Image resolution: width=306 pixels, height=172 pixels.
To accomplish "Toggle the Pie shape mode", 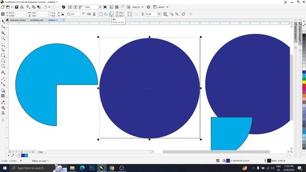I will pyautogui.click(x=106, y=14).
